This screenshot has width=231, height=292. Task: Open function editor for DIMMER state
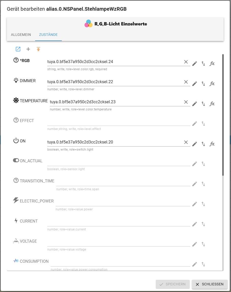click(x=212, y=84)
